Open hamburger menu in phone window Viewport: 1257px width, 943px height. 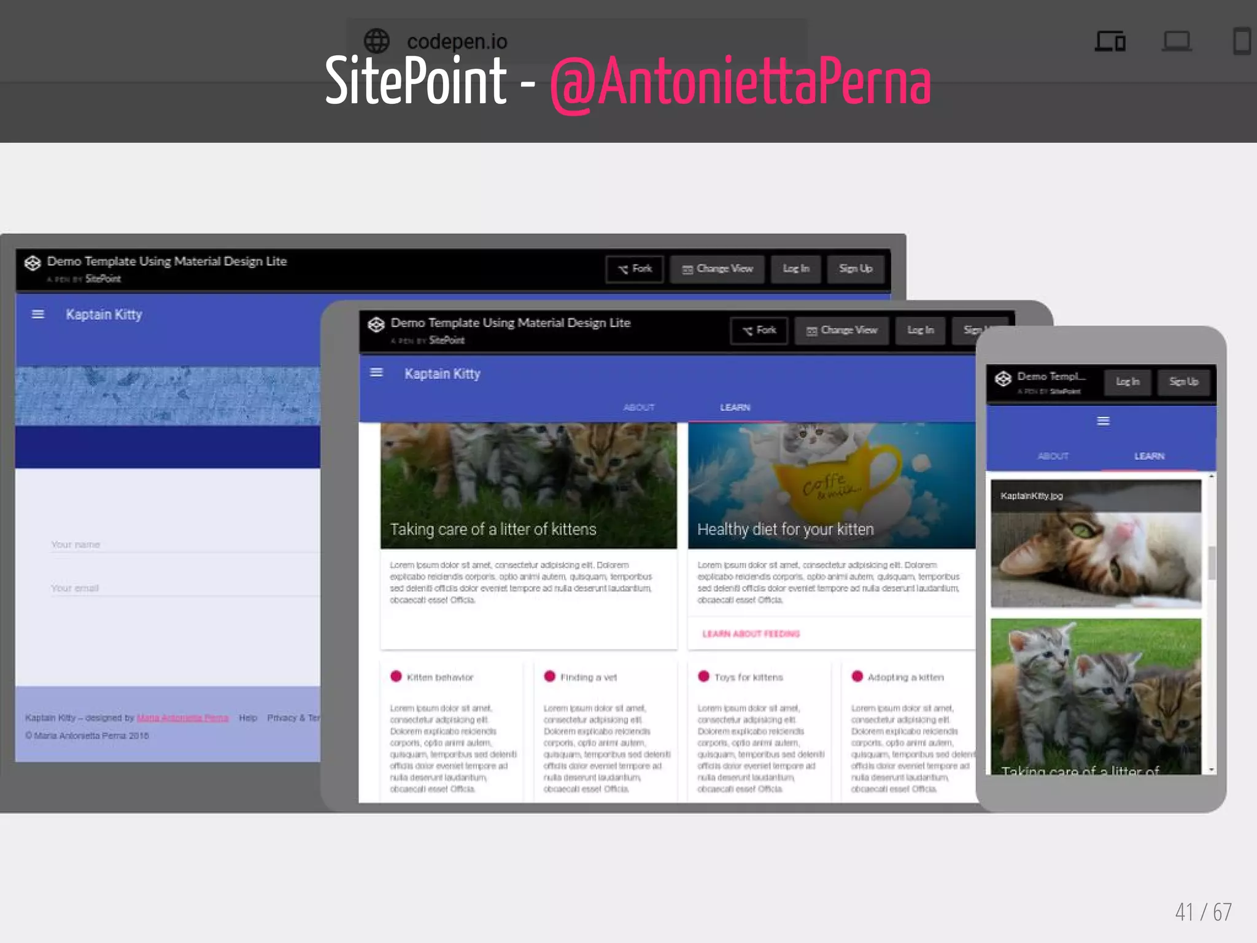click(1103, 421)
